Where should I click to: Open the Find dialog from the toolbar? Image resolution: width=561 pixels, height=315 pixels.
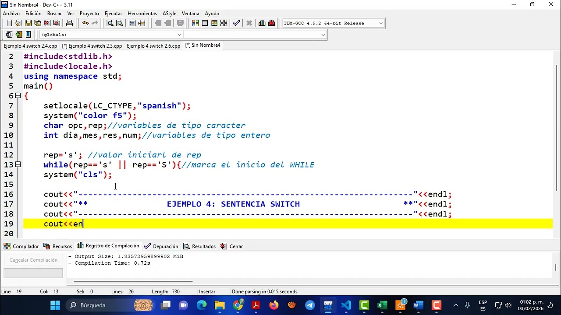pyautogui.click(x=110, y=23)
